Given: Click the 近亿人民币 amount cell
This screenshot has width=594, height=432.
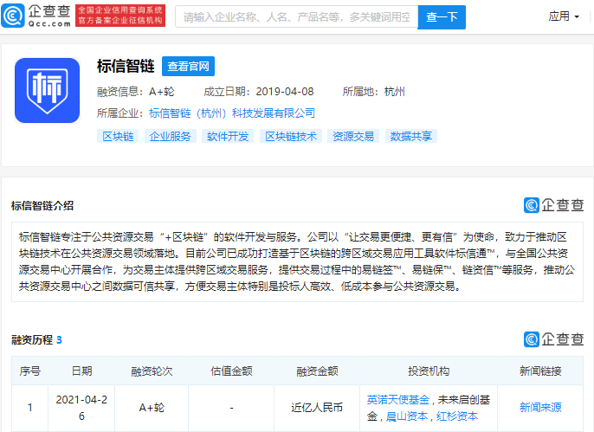Looking at the screenshot, I should click(317, 408).
